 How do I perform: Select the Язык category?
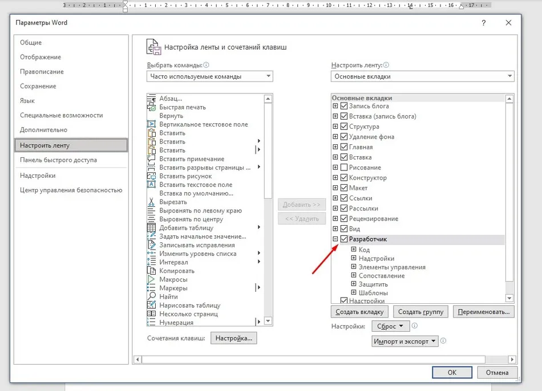(x=71, y=100)
